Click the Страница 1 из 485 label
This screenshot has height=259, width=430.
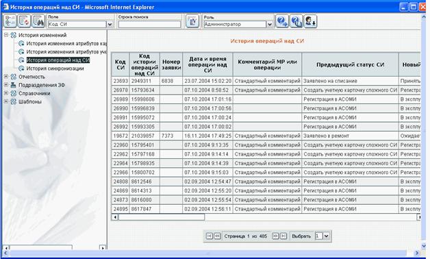coord(245,236)
